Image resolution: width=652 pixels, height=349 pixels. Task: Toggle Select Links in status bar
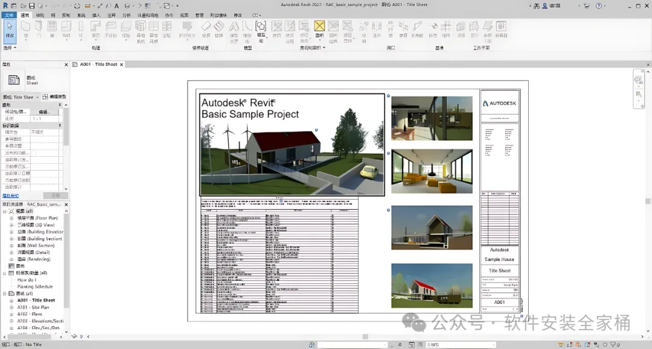pyautogui.click(x=561, y=344)
